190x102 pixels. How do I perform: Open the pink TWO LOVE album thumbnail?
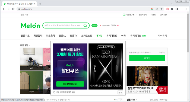47,59
